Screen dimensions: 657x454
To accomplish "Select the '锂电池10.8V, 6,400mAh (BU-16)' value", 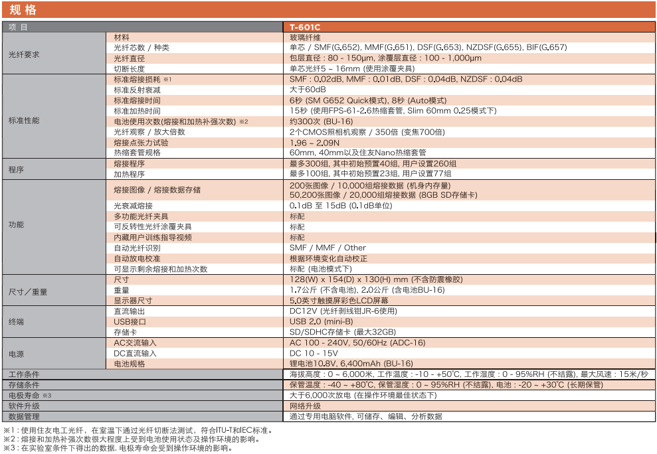I will click(351, 364).
